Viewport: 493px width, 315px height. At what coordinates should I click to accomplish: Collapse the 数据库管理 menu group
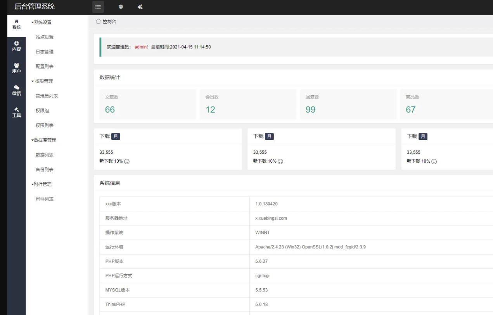coord(44,140)
